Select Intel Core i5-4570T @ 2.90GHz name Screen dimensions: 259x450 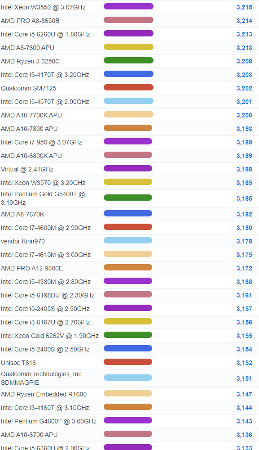45,102
